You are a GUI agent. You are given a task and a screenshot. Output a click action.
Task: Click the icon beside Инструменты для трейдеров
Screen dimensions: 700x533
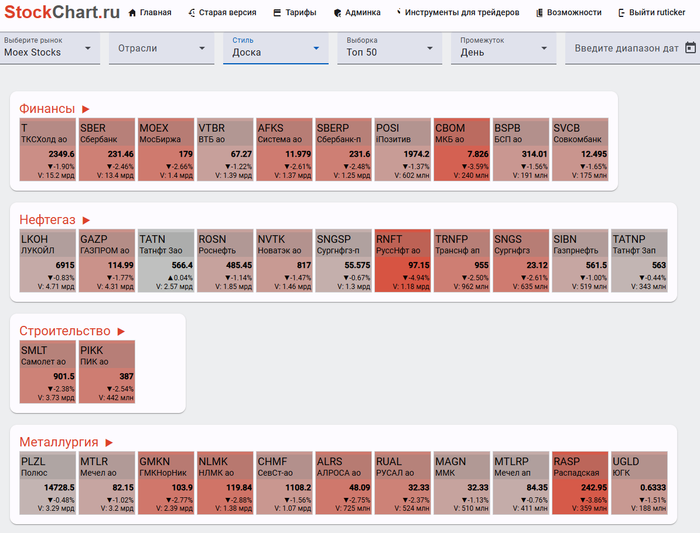(399, 12)
